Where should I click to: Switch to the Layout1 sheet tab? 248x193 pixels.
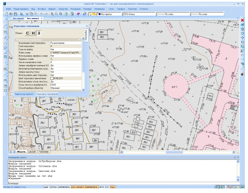(x=32, y=152)
